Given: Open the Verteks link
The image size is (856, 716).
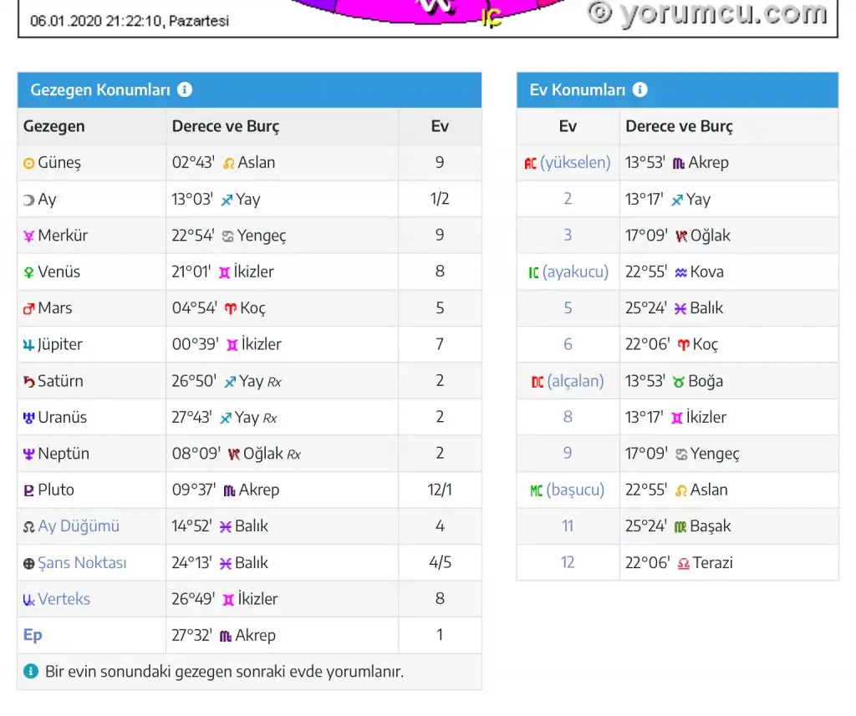Looking at the screenshot, I should (64, 599).
